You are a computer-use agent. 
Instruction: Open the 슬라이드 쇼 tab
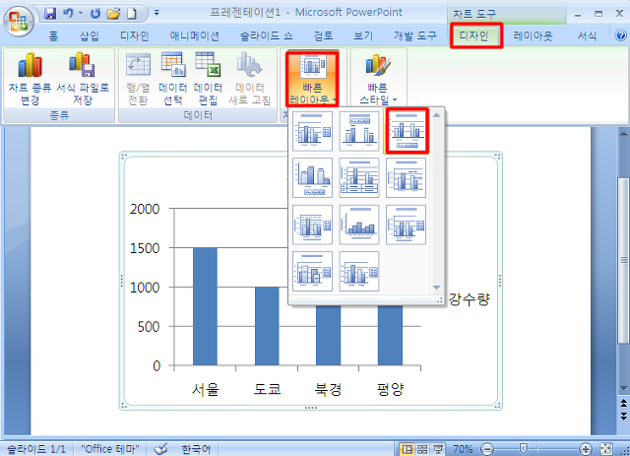266,36
